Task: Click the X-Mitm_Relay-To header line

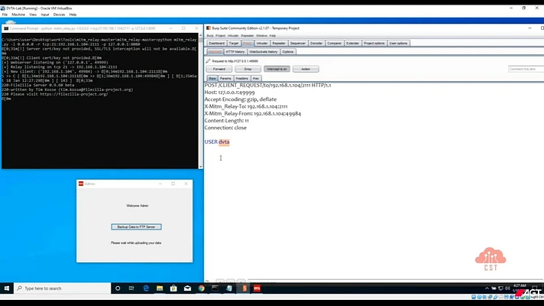Action: coord(246,106)
